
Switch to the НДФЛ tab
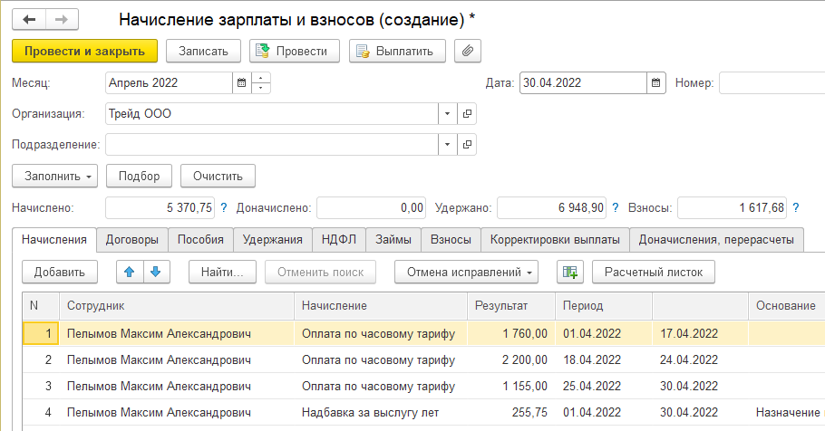pyautogui.click(x=339, y=239)
